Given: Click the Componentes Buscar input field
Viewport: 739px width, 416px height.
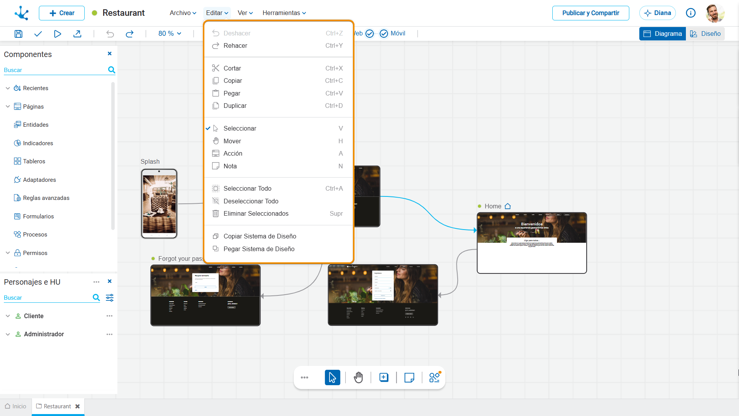Looking at the screenshot, I should pos(55,70).
